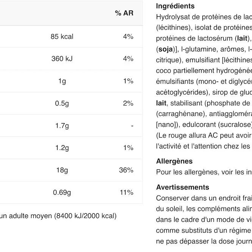The width and height of the screenshot is (252, 252).
Task: Click the '1g' fat value in table
Action: [62, 81]
